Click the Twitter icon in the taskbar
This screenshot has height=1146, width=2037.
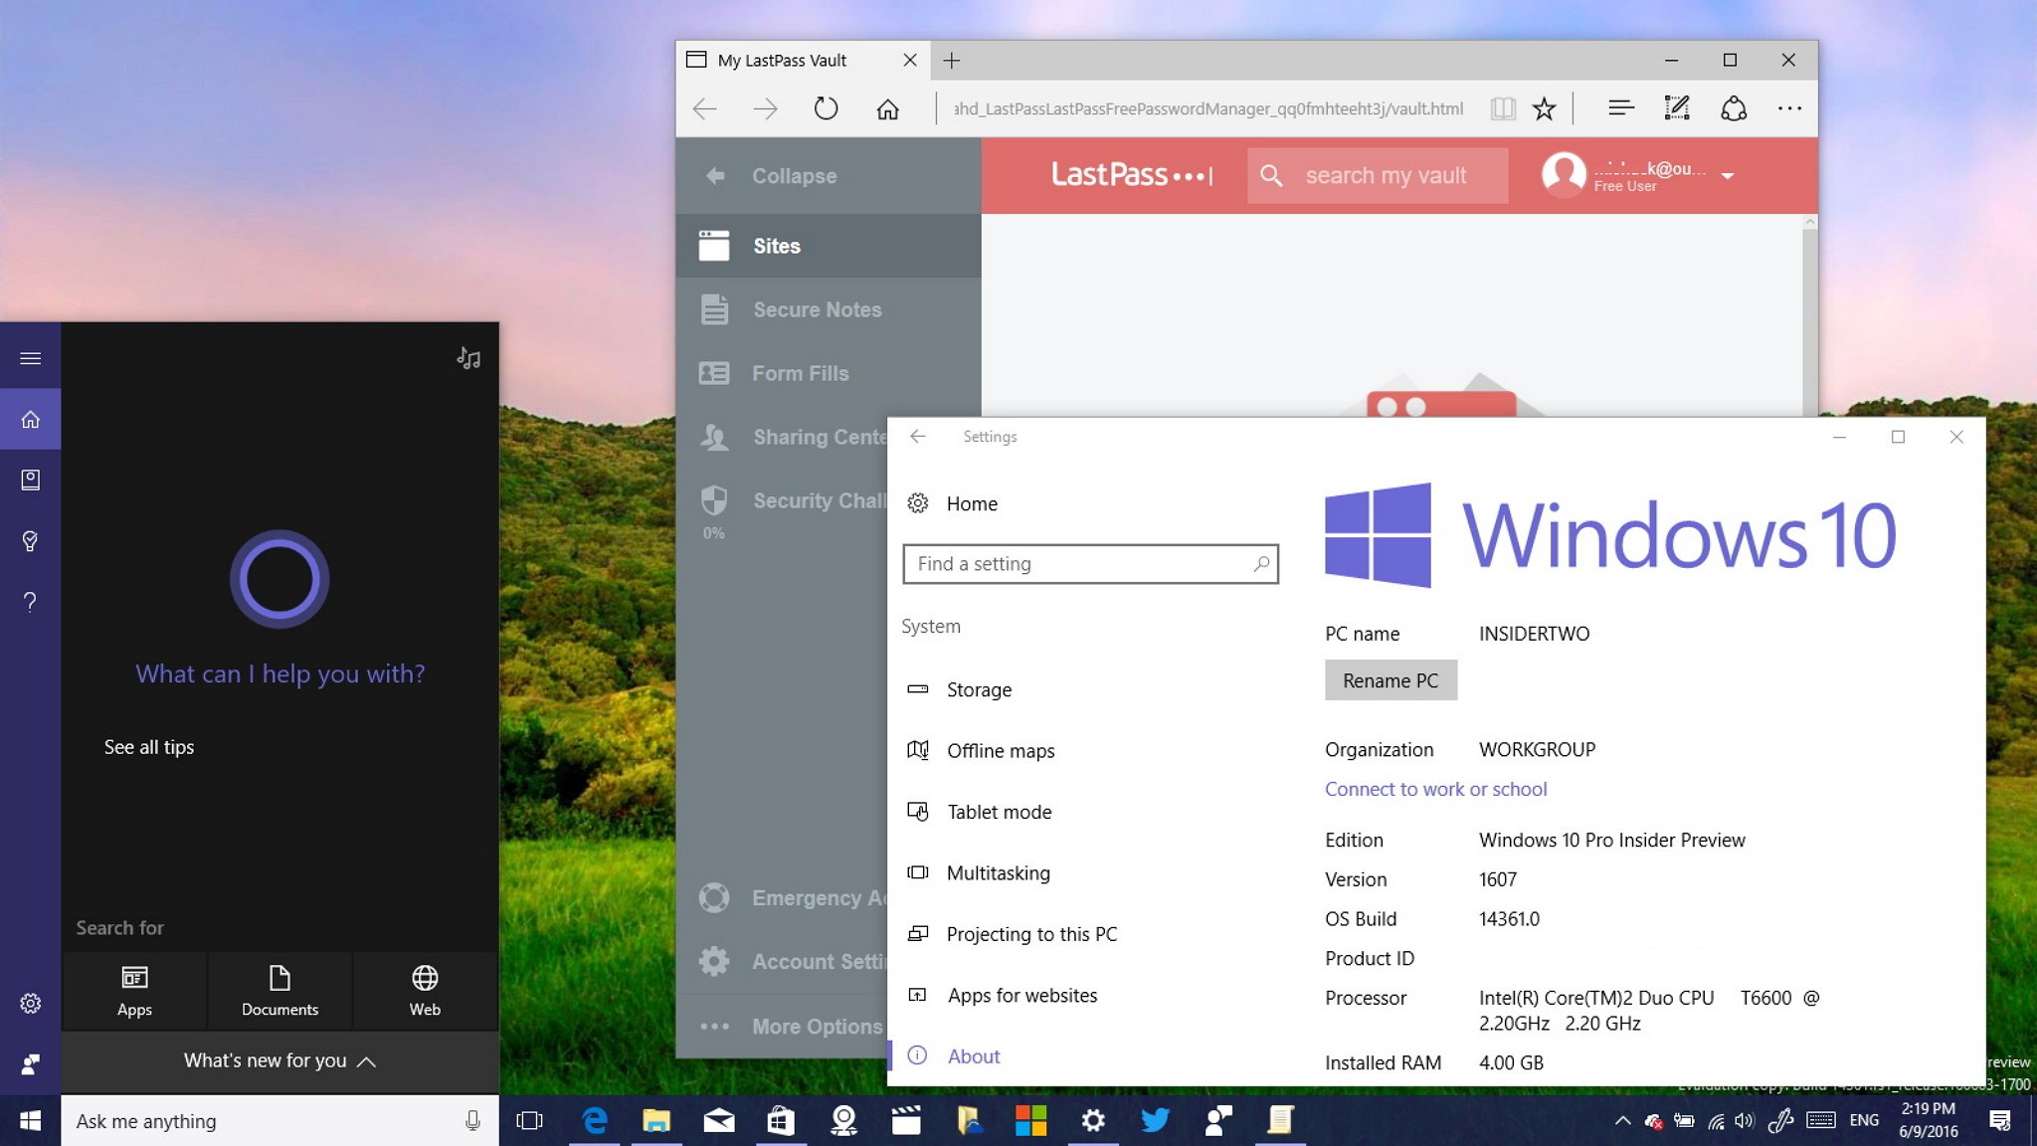[1154, 1119]
